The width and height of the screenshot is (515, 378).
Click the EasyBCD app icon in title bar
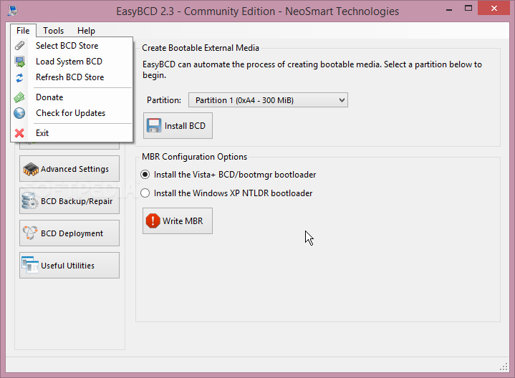tap(13, 11)
